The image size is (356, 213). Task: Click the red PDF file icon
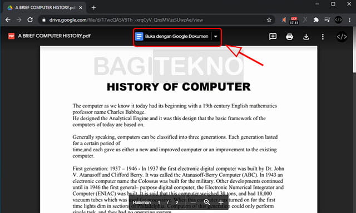coord(11,36)
